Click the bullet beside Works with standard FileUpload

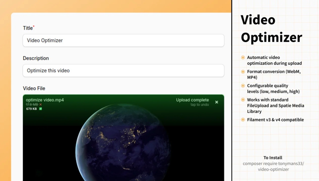(243, 100)
